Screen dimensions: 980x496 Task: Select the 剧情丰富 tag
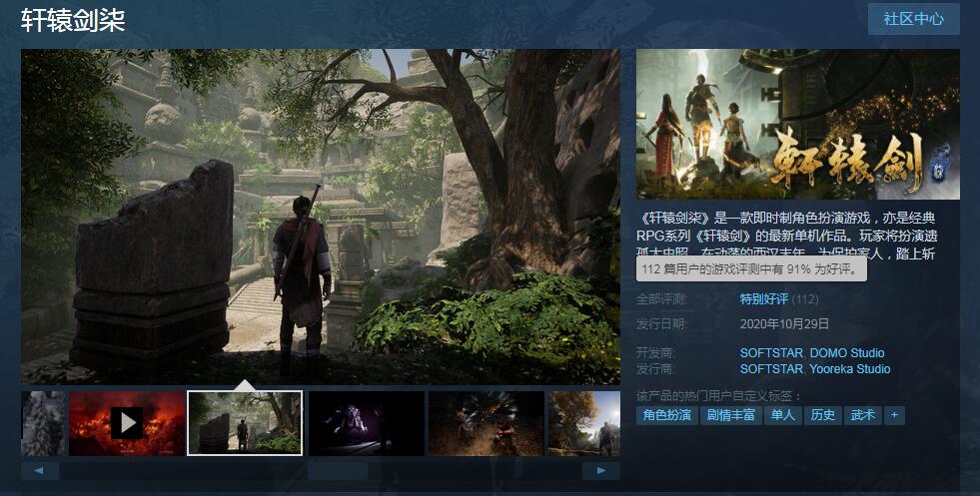tap(731, 415)
